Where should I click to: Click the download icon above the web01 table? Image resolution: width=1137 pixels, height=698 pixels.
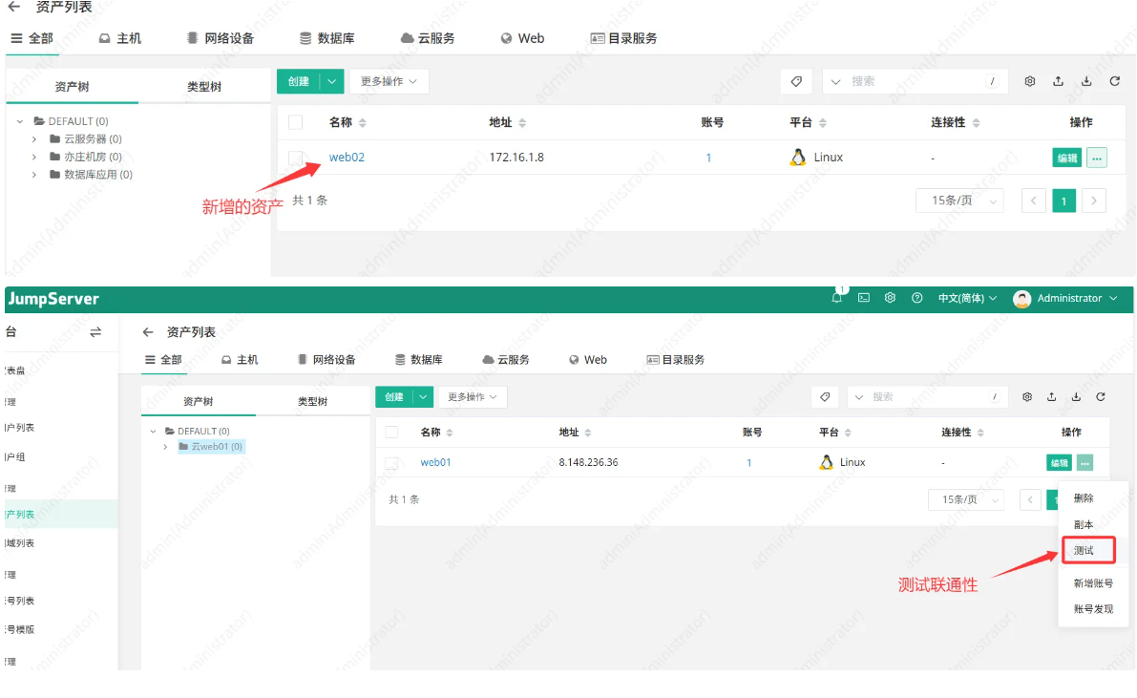tap(1076, 397)
